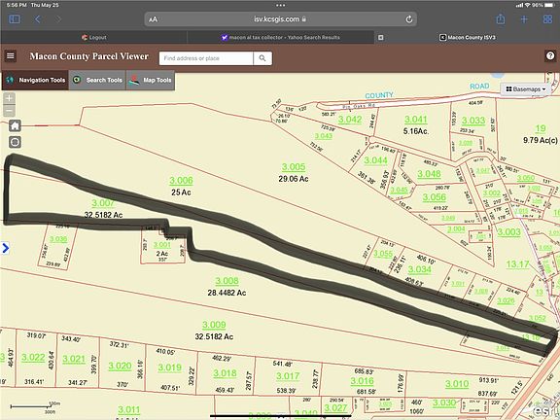Switch to the Logout browser tab
Image resolution: width=560 pixels, height=420 pixels.
(94, 37)
